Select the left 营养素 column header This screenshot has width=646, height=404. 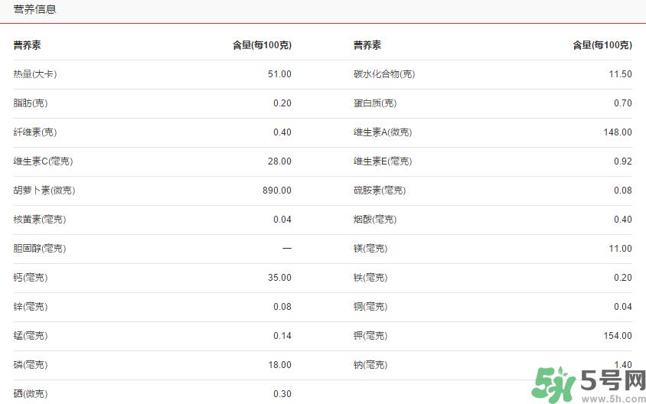tap(27, 45)
